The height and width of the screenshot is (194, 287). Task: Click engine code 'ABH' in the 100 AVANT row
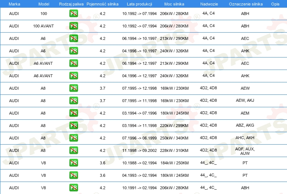pyautogui.click(x=245, y=26)
